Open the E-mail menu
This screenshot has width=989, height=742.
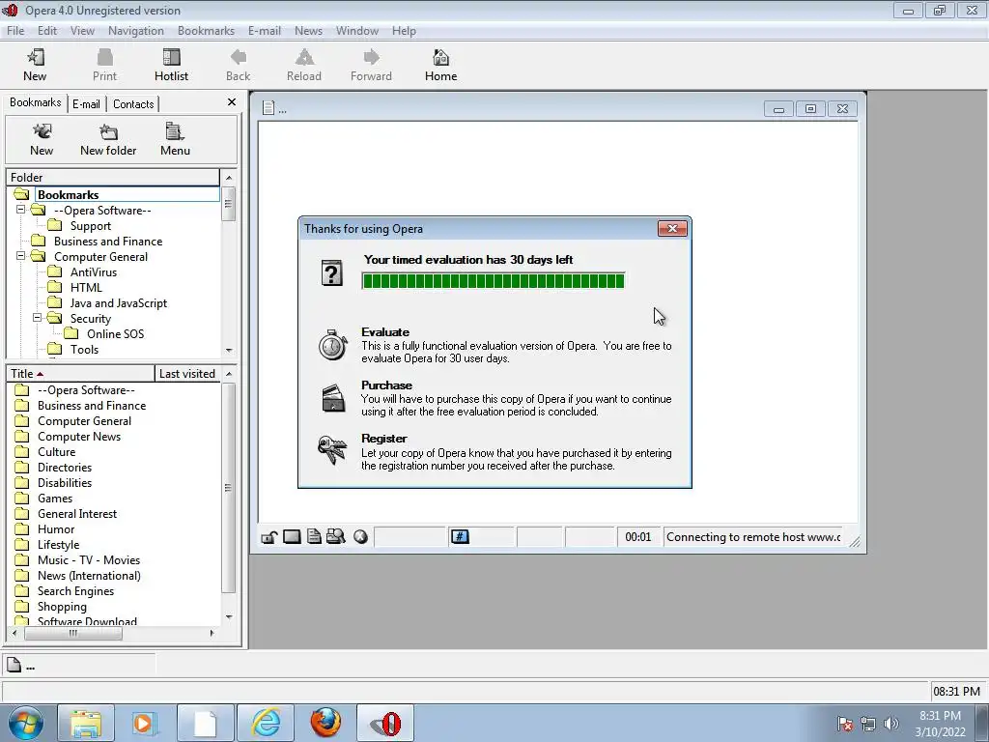coord(265,31)
